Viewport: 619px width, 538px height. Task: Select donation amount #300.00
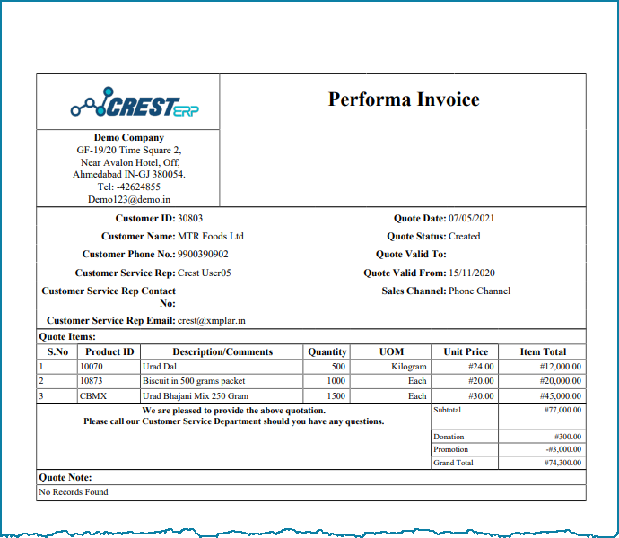click(568, 437)
